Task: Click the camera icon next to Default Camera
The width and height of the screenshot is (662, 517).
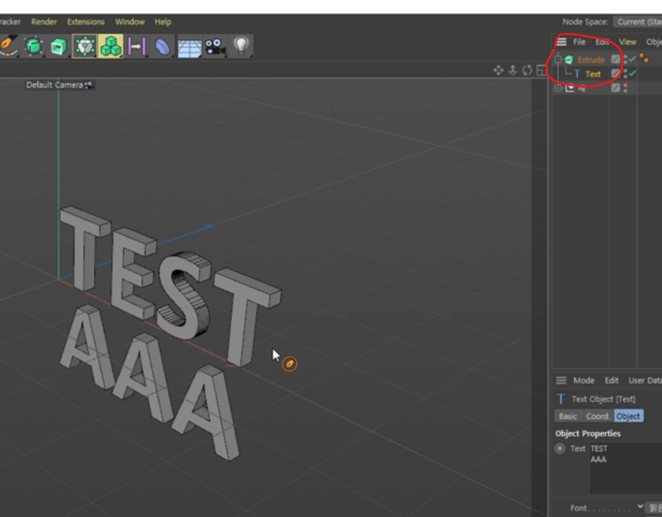Action: click(x=89, y=85)
